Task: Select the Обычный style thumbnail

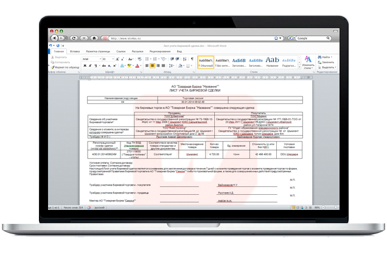Action: pyautogui.click(x=206, y=62)
